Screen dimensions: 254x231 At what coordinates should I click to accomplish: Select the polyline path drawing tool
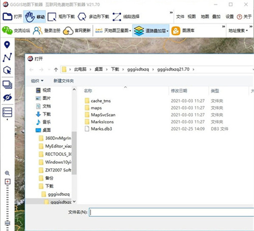coord(7,57)
